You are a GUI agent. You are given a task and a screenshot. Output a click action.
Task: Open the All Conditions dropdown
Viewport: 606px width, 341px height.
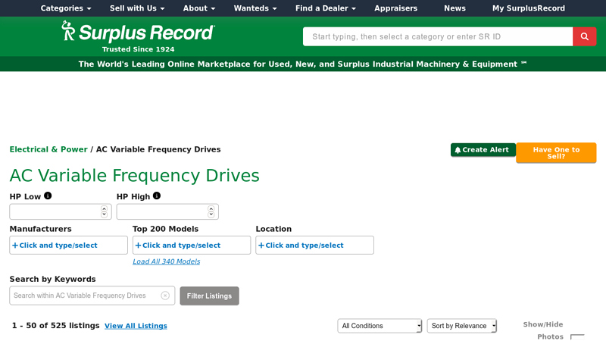[380, 326]
